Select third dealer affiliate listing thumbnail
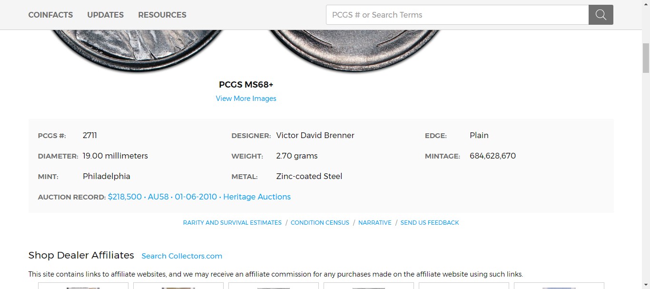This screenshot has width=650, height=289. 274,286
